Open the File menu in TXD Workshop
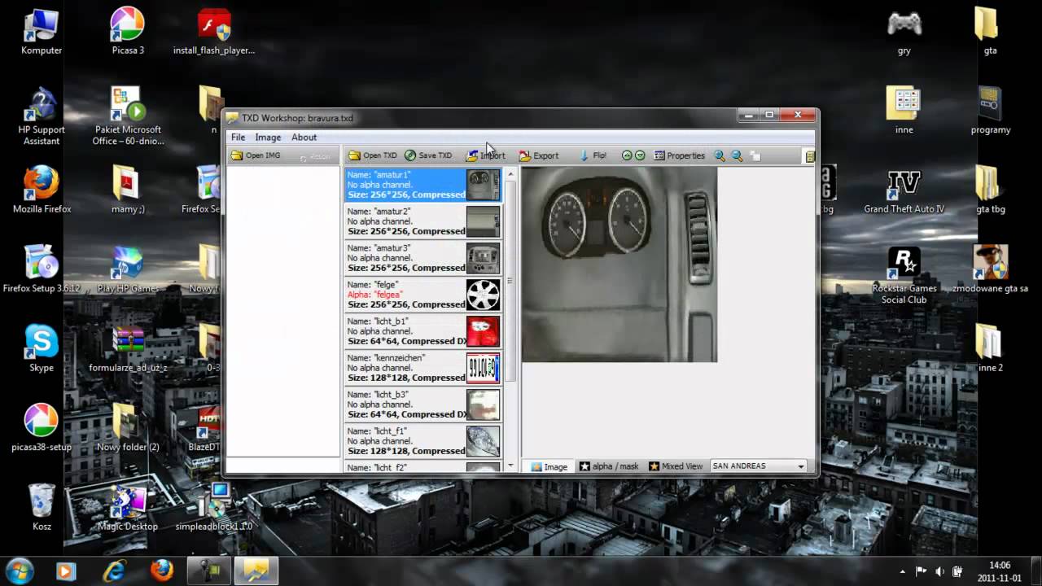 238,138
